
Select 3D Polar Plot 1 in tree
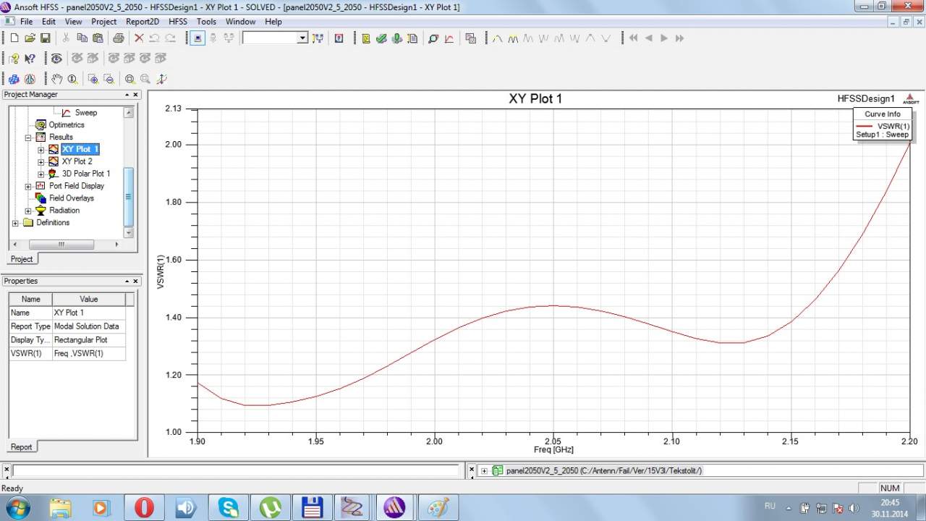(85, 174)
